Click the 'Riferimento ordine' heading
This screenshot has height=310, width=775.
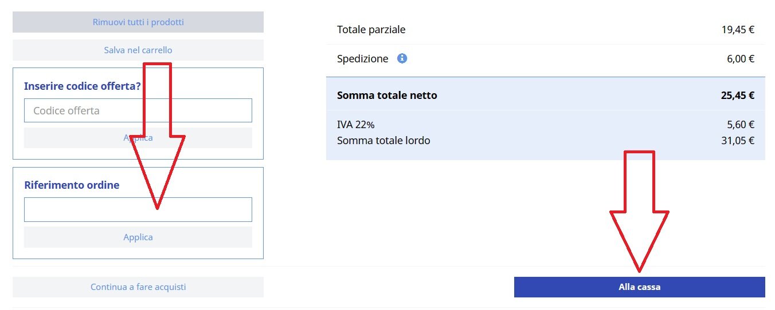pyautogui.click(x=72, y=185)
